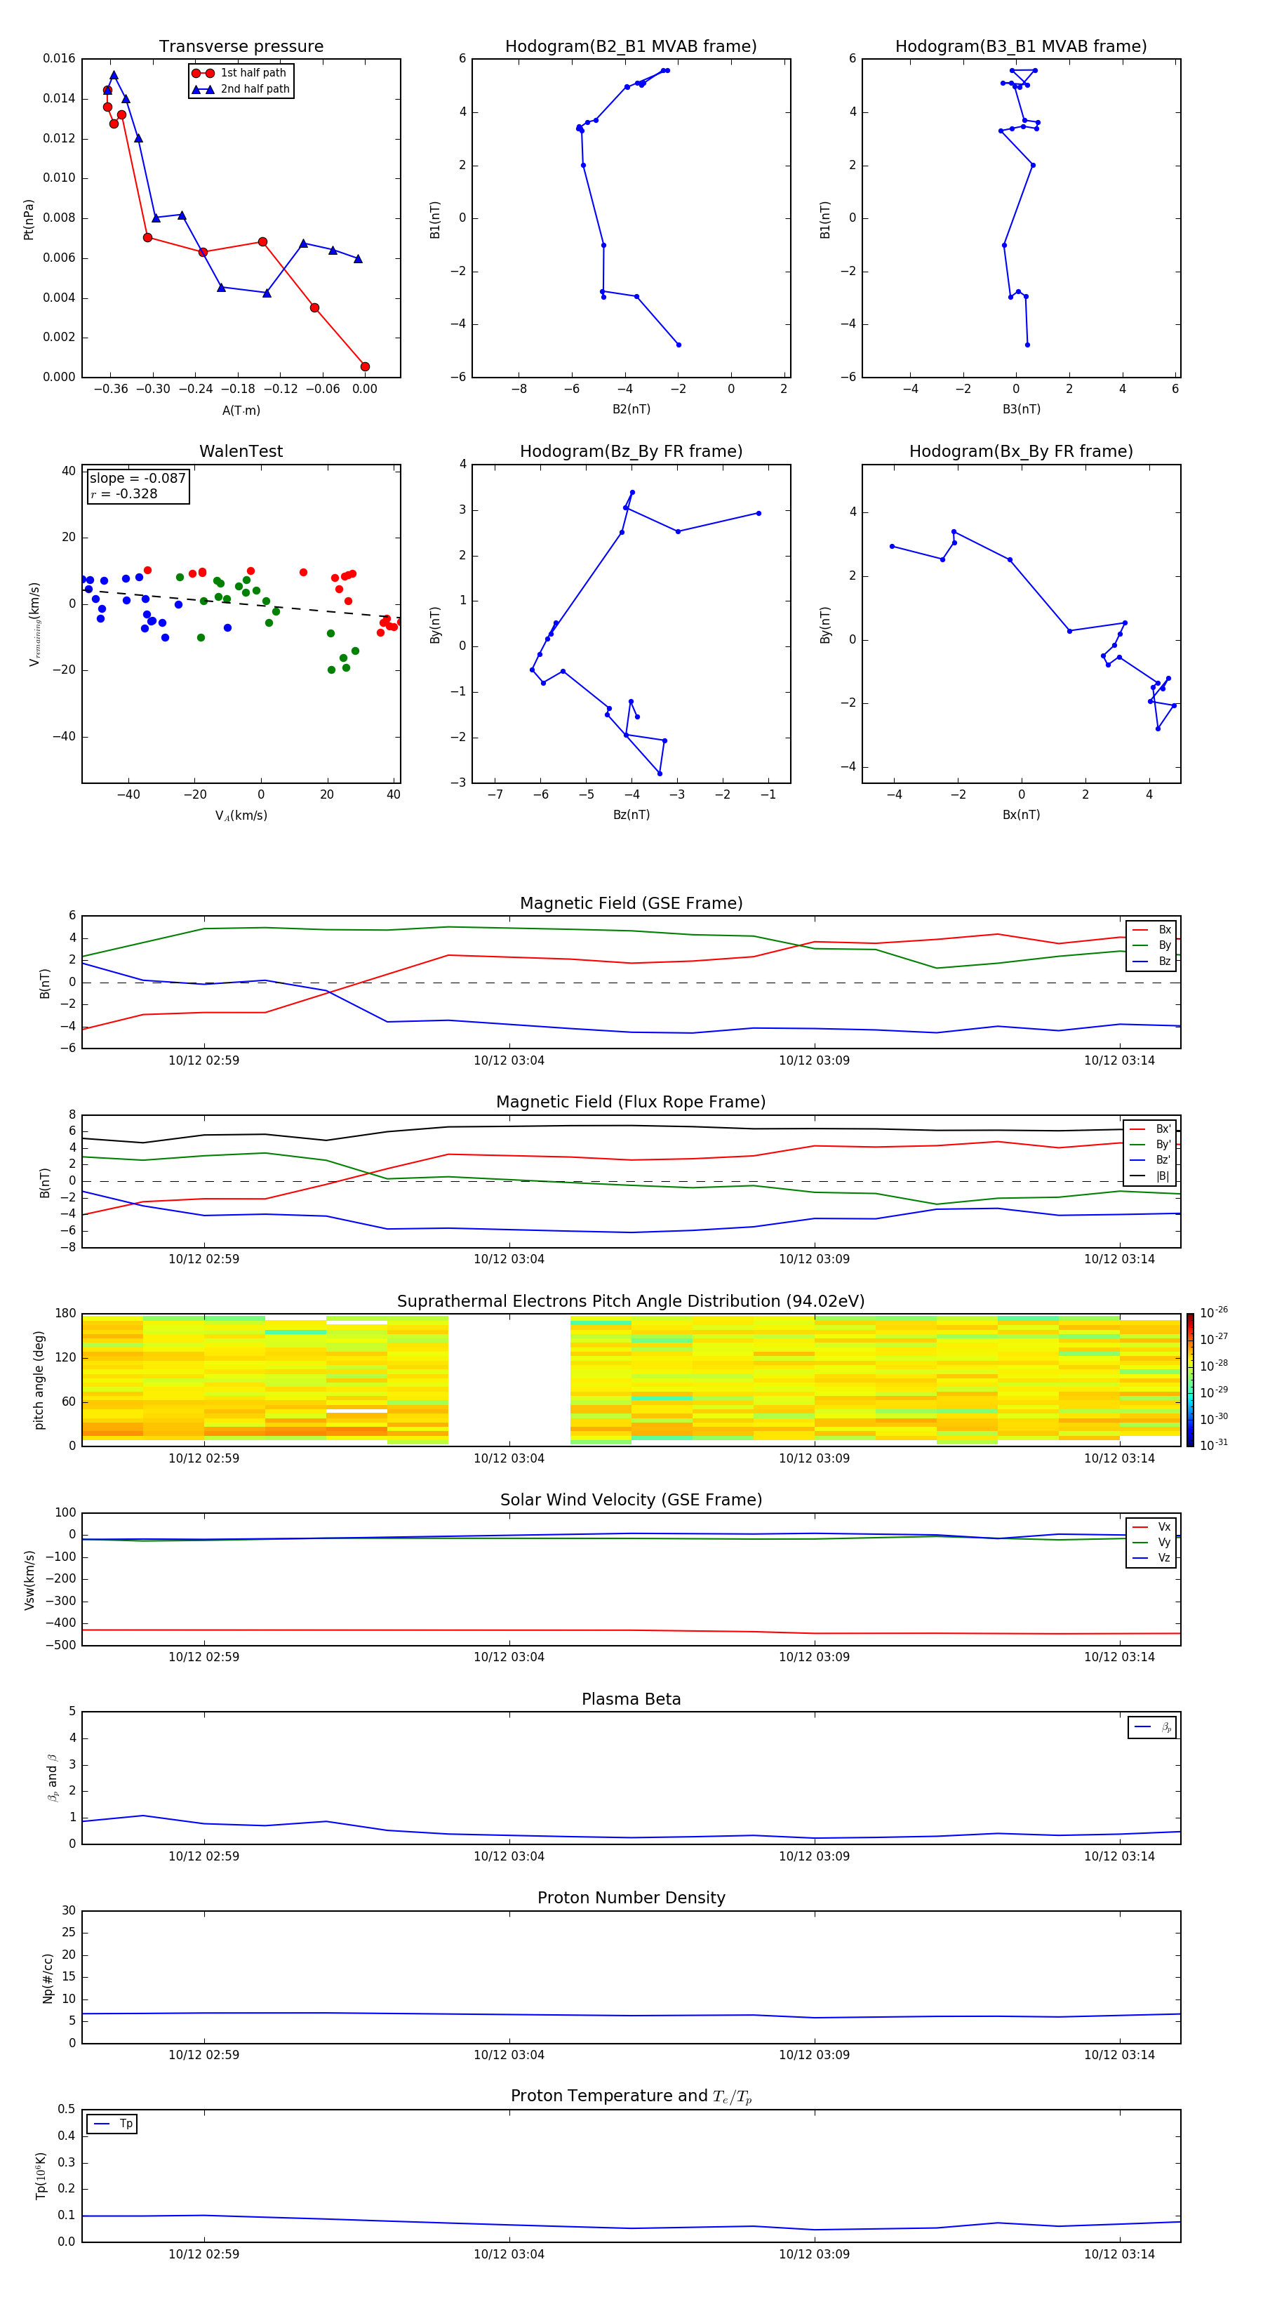This screenshot has height=2316, width=1263.
Task: Click the "Bz(nT)" x-axis label
Action: 631,815
